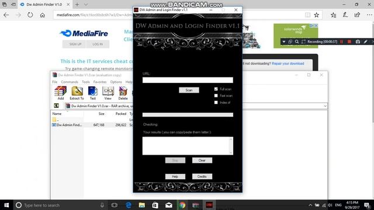Open the Credits button
The width and height of the screenshot is (374, 210).
202,176
